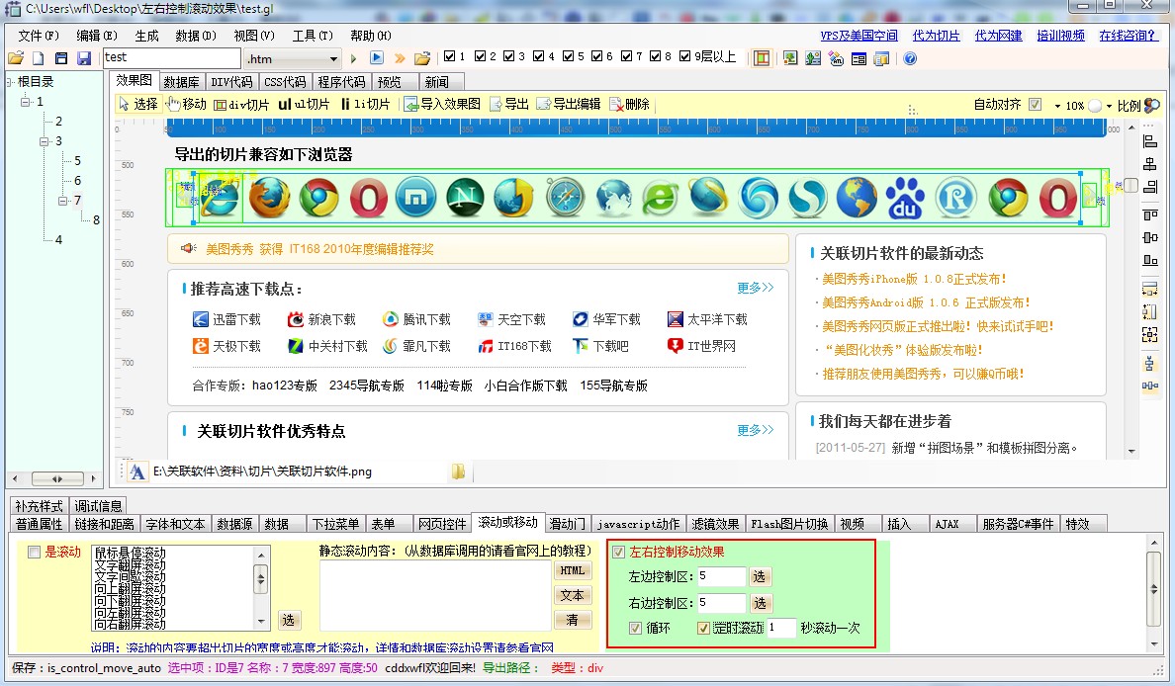The width and height of the screenshot is (1175, 686).
Task: Select the 移动 hand tool
Action: 173,104
